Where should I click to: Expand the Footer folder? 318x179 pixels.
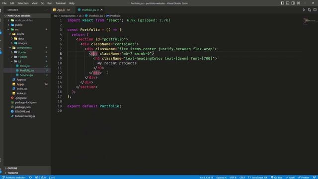pyautogui.click(x=12, y=52)
